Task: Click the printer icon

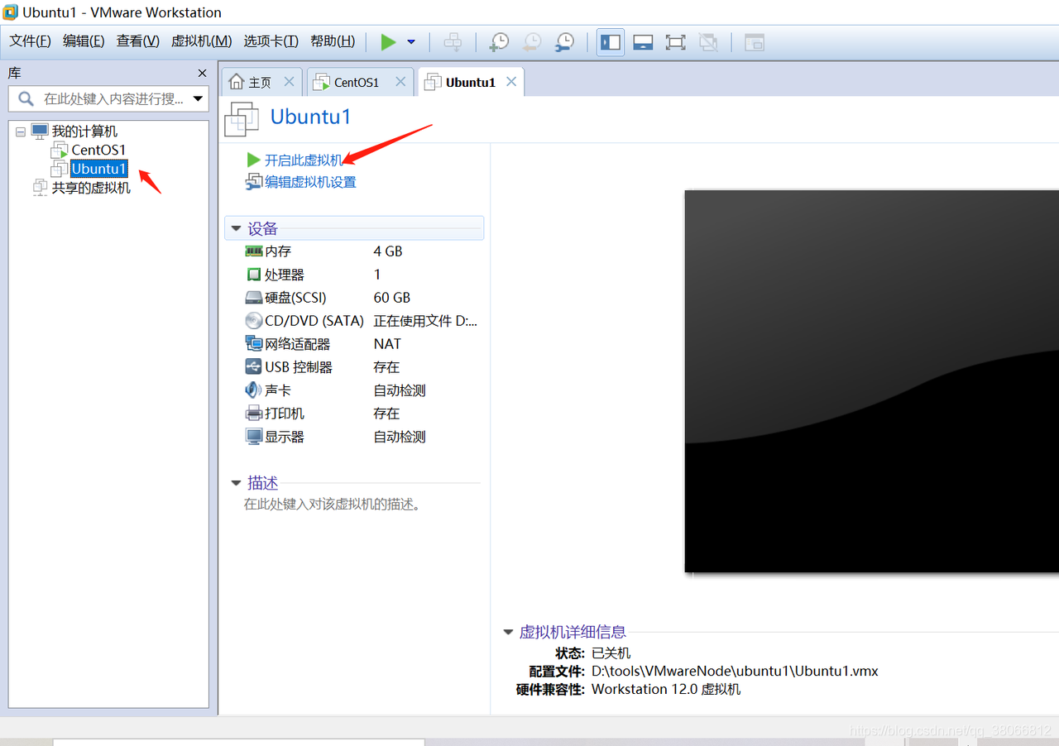Action: click(253, 414)
